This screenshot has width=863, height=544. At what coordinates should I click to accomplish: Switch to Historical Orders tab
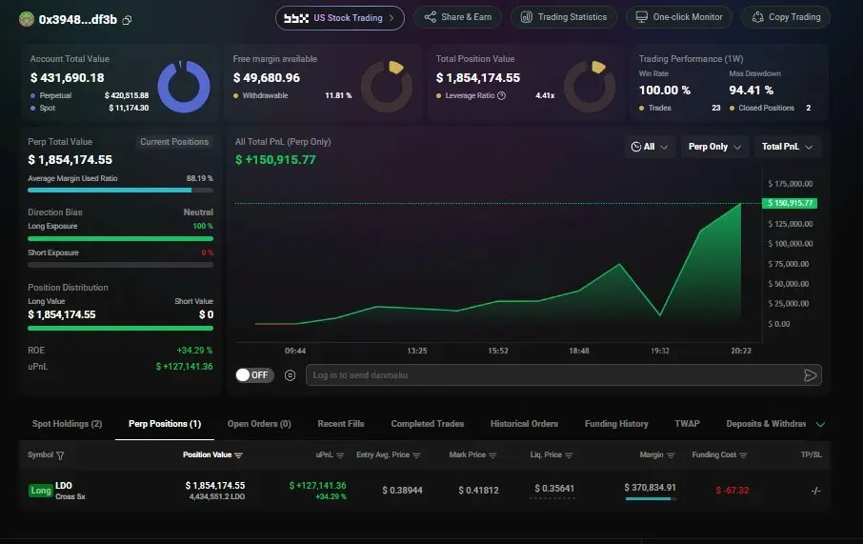point(524,423)
